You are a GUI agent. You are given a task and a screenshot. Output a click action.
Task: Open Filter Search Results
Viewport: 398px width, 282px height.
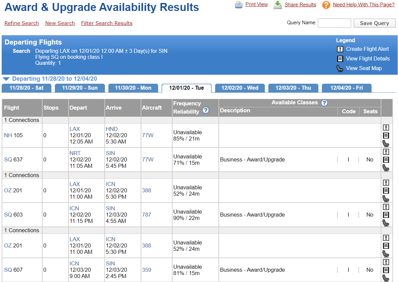pyautogui.click(x=107, y=23)
